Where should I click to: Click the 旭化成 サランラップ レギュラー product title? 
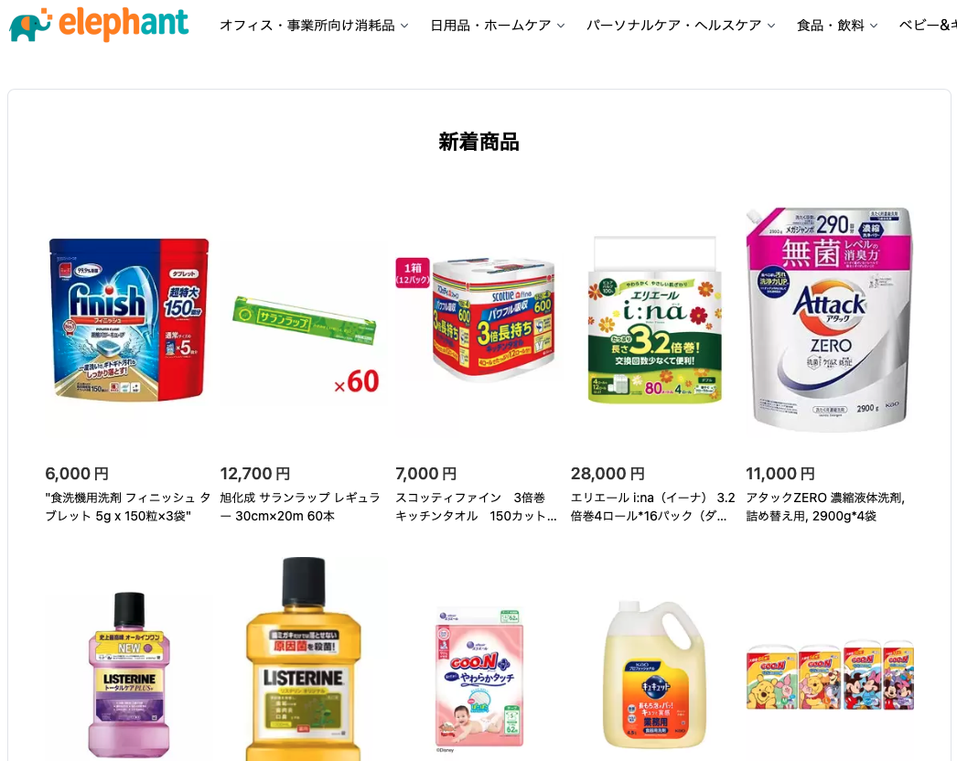click(300, 507)
